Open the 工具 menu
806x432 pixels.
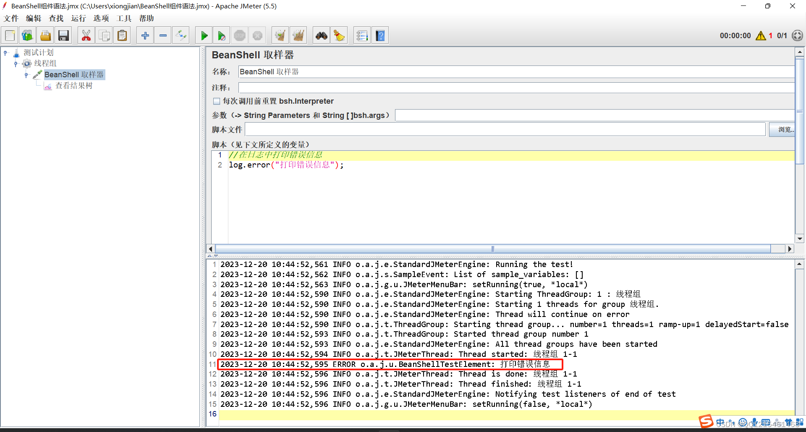tap(124, 18)
